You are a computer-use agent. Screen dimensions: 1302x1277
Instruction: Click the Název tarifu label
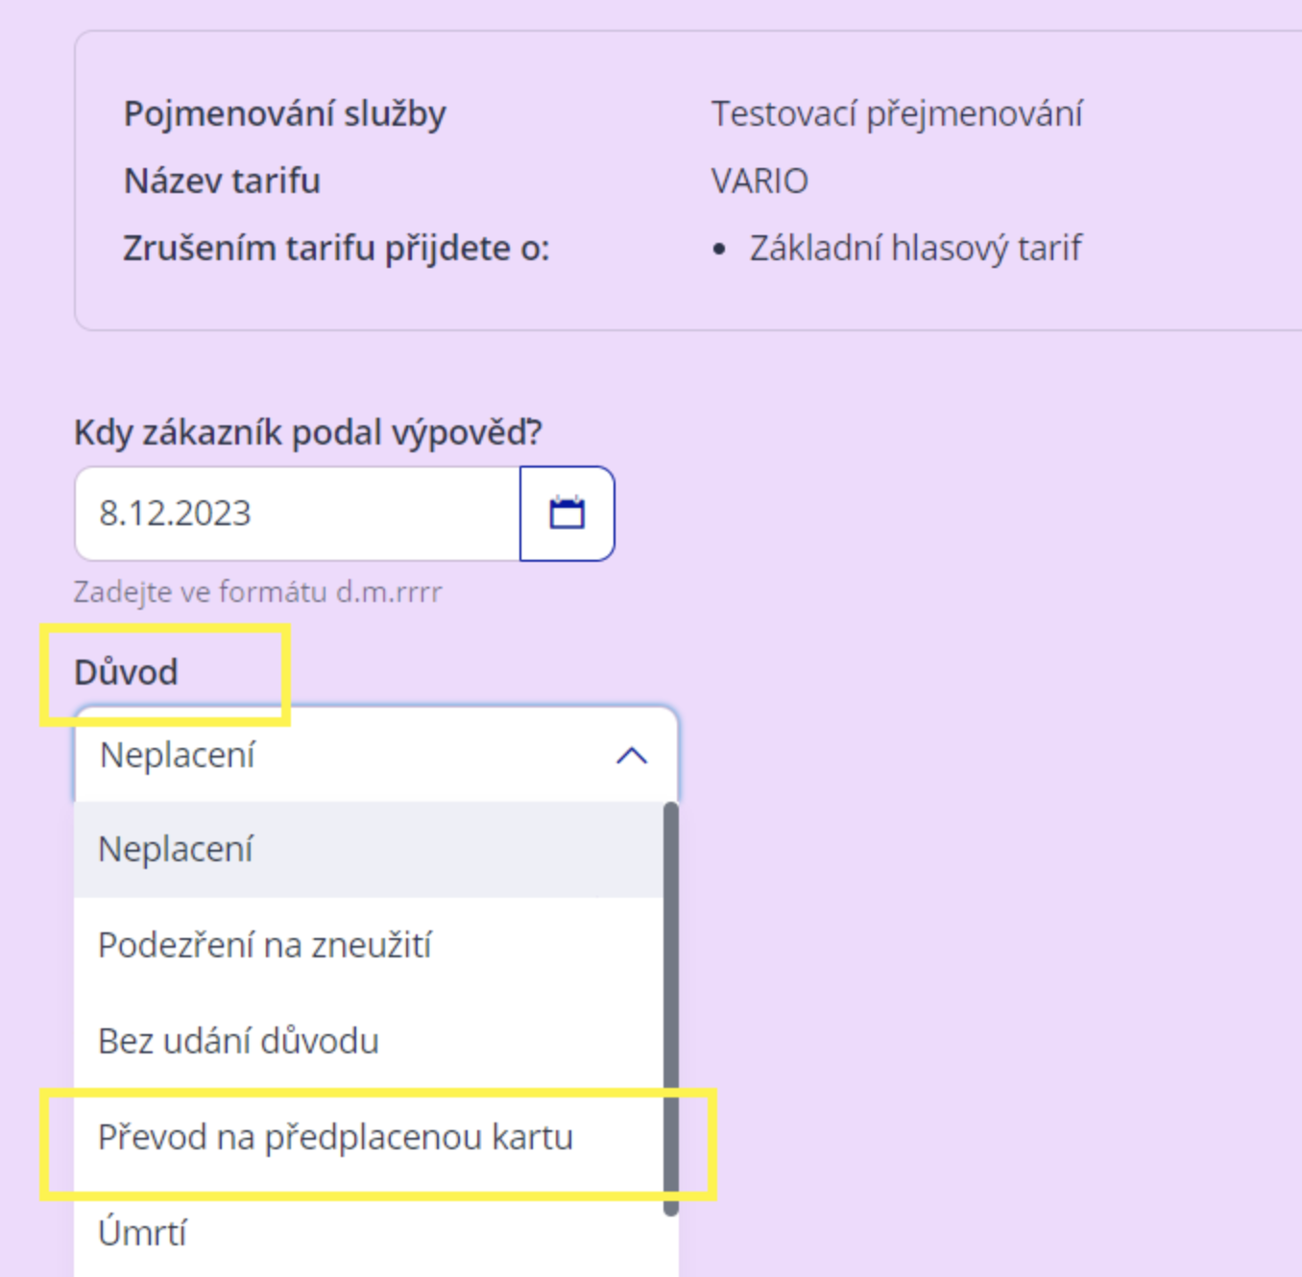pos(222,181)
